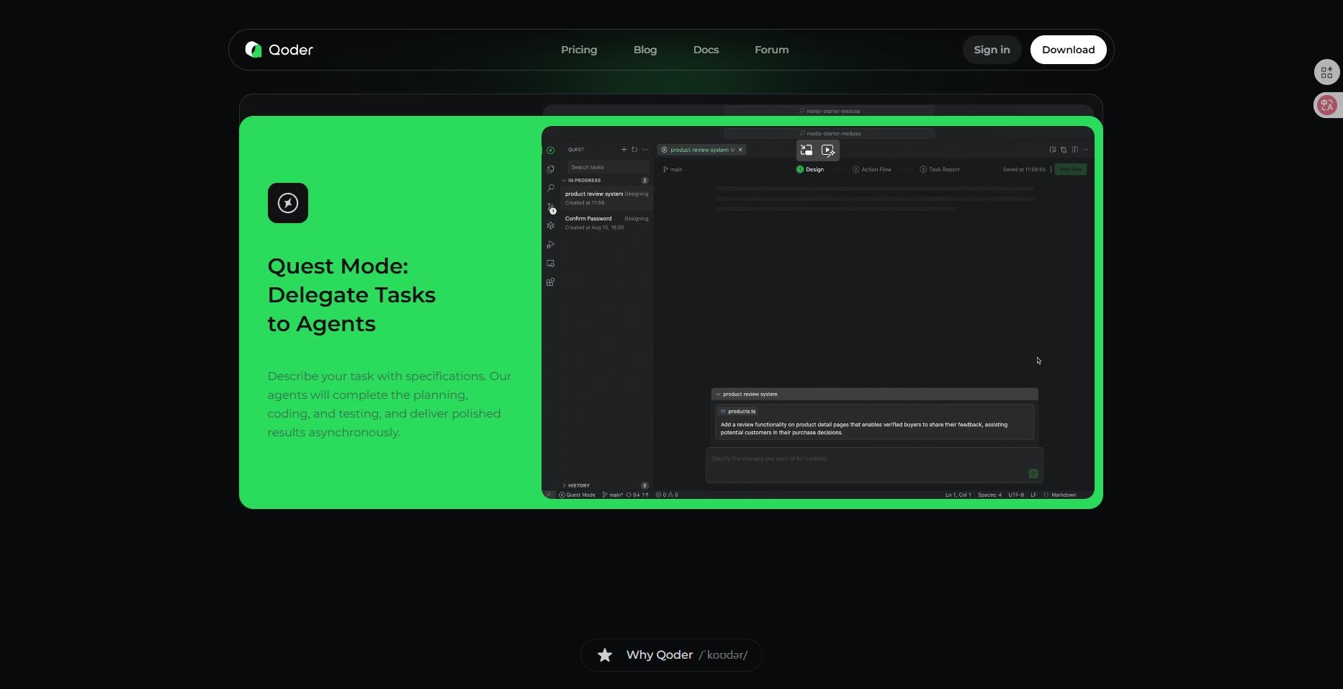Open the Explorer files icon in the IDE activity bar
This screenshot has width=1343, height=689.
pos(550,169)
